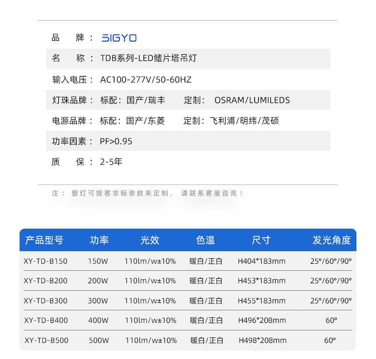This screenshot has height=359, width=376.
Task: Select model cell 'XY-TD-B400'
Action: [x=46, y=320]
